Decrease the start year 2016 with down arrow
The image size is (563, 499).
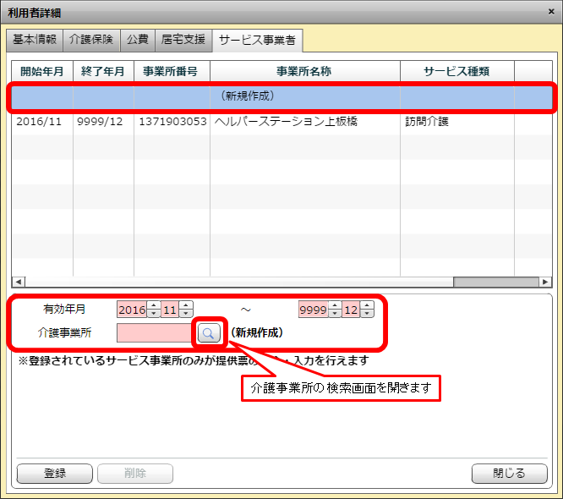pyautogui.click(x=154, y=314)
